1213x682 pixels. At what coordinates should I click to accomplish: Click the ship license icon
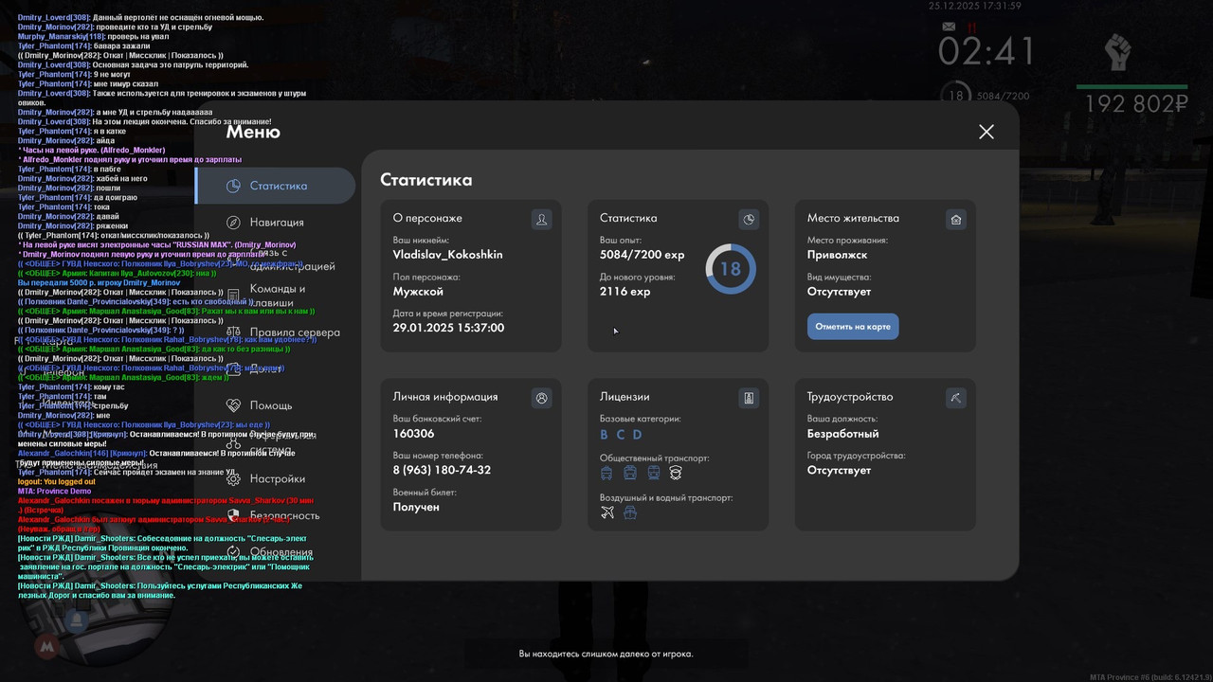pyautogui.click(x=630, y=512)
